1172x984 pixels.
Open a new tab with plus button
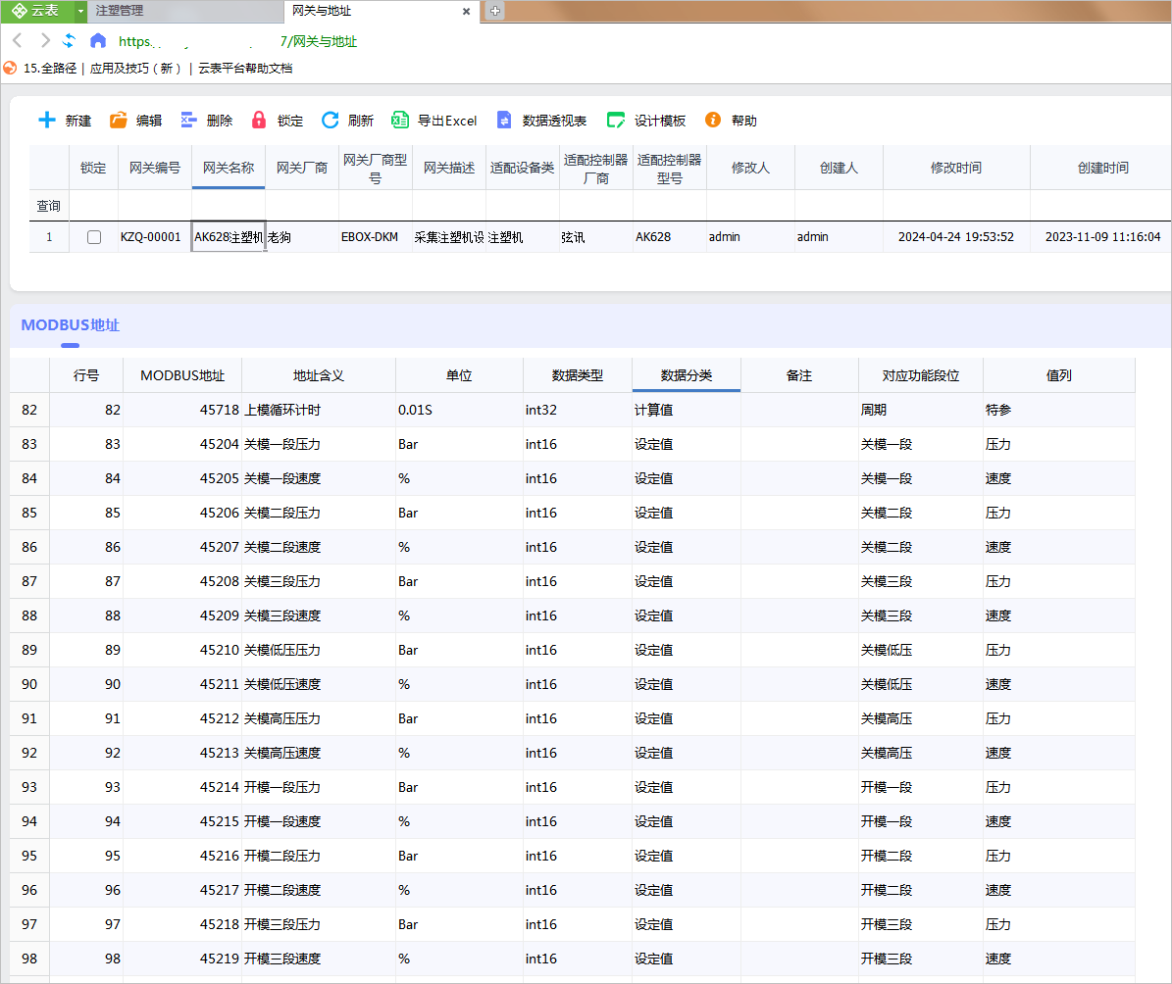coord(495,11)
